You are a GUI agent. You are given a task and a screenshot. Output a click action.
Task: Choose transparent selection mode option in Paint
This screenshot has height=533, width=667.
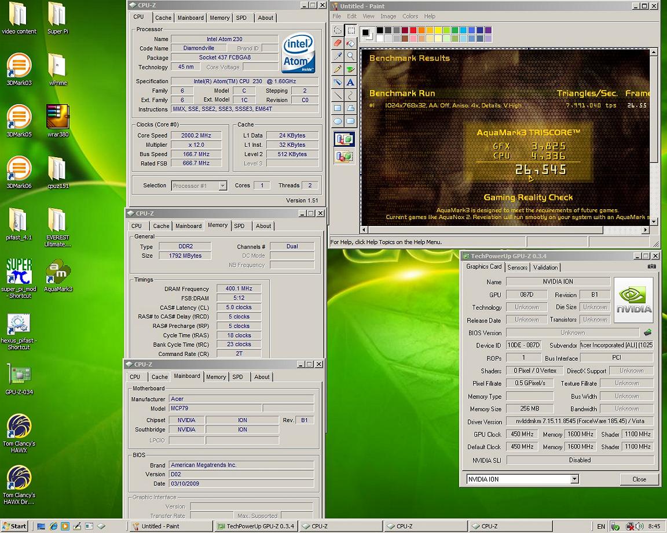[344, 157]
